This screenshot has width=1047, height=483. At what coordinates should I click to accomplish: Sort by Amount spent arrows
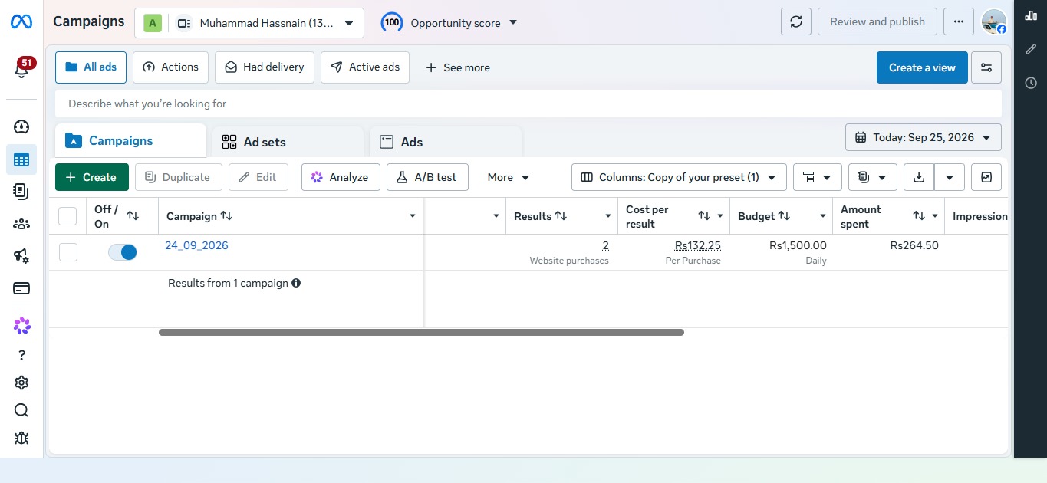coord(919,216)
